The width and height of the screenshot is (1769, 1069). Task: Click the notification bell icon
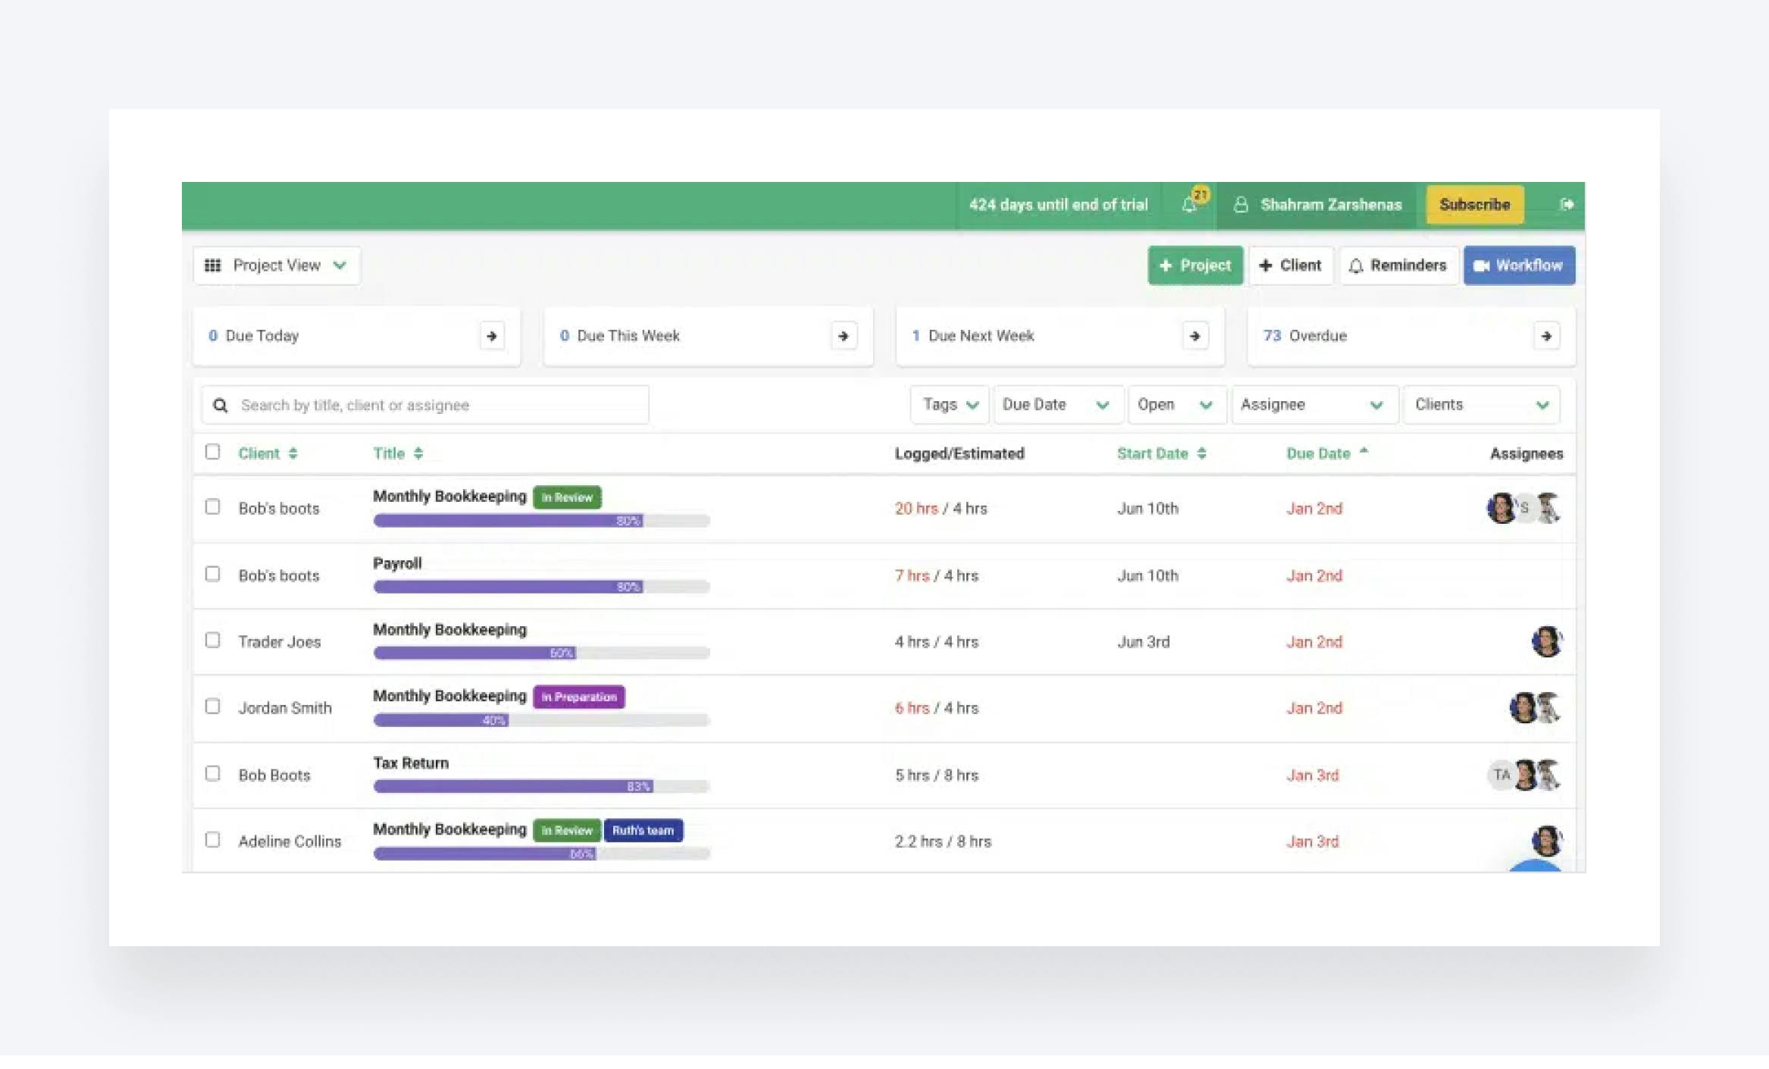(1191, 204)
